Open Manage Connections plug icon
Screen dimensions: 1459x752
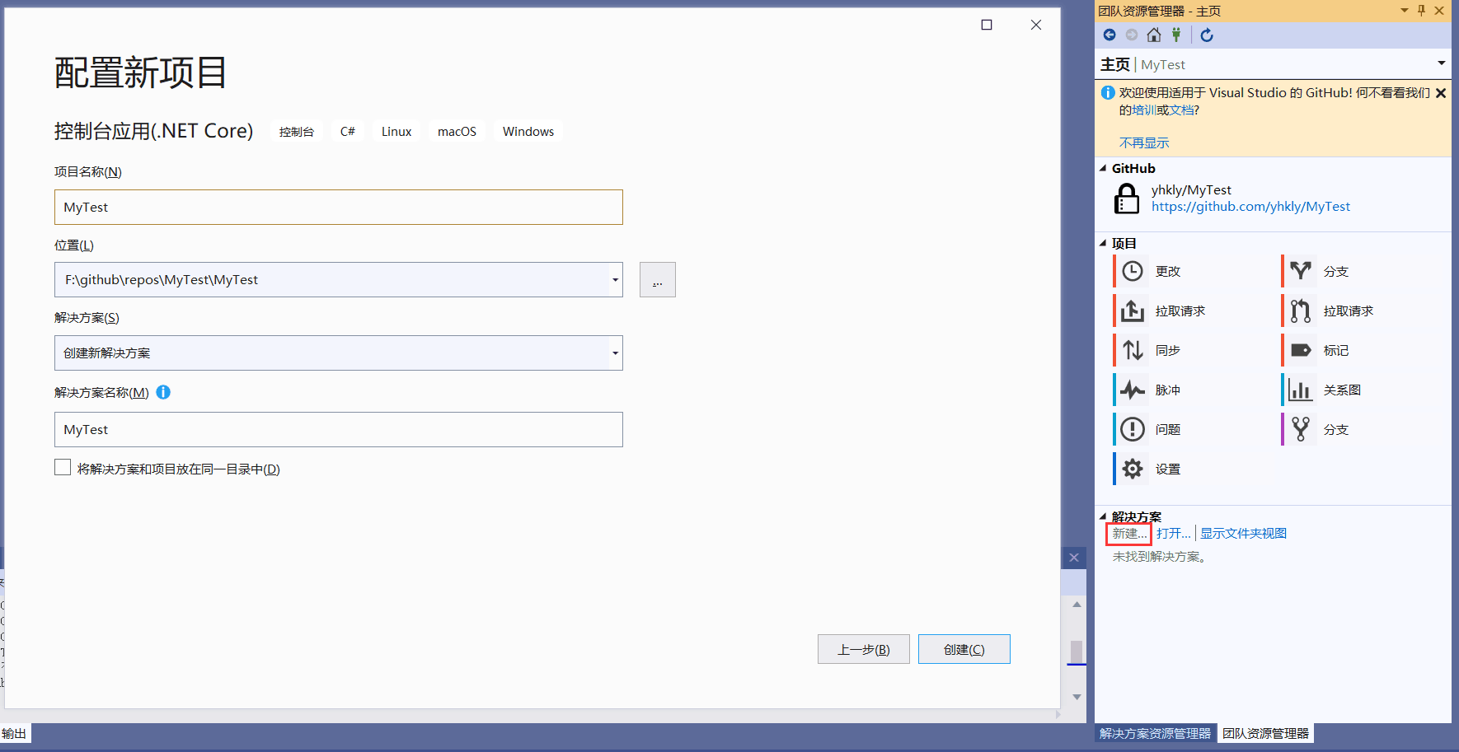pos(1176,35)
